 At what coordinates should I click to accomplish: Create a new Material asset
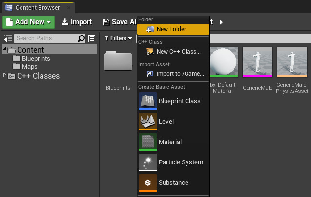(x=173, y=142)
